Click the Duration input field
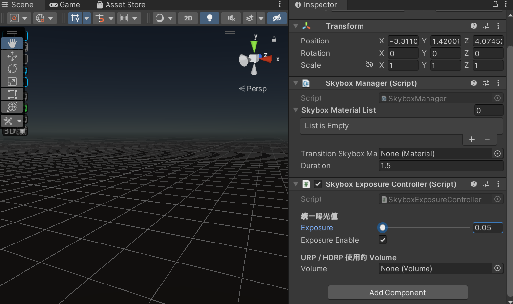The height and width of the screenshot is (304, 513). pos(441,166)
